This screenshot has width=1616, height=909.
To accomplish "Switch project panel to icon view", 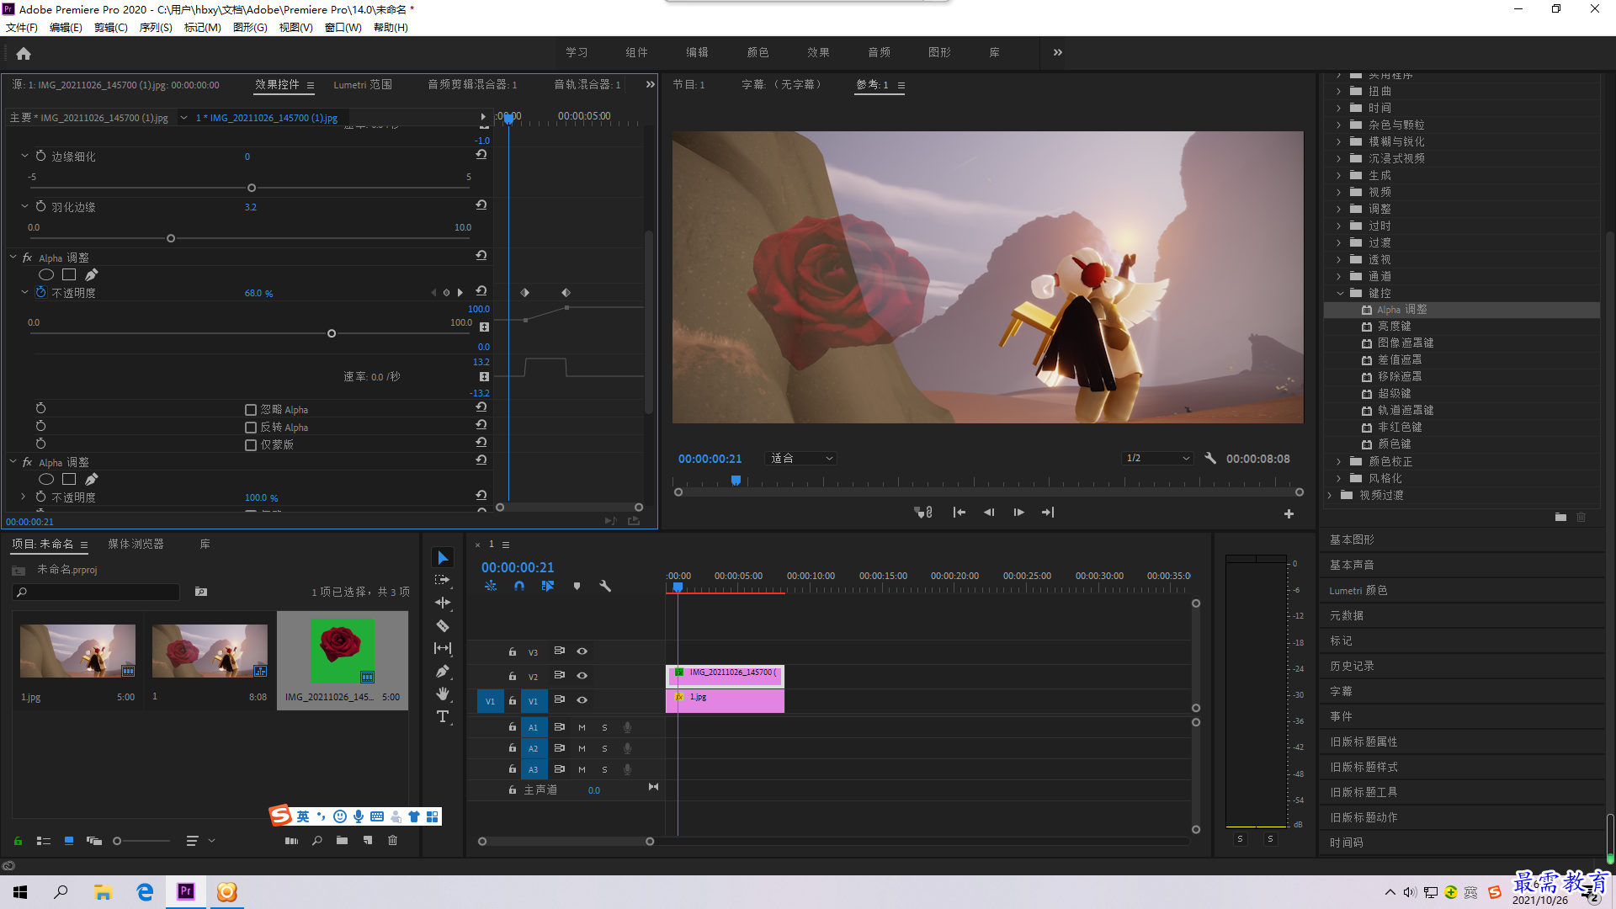I will click(x=69, y=840).
